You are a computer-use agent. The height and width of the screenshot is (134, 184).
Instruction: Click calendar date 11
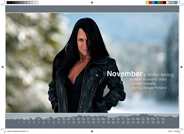click(69, 123)
